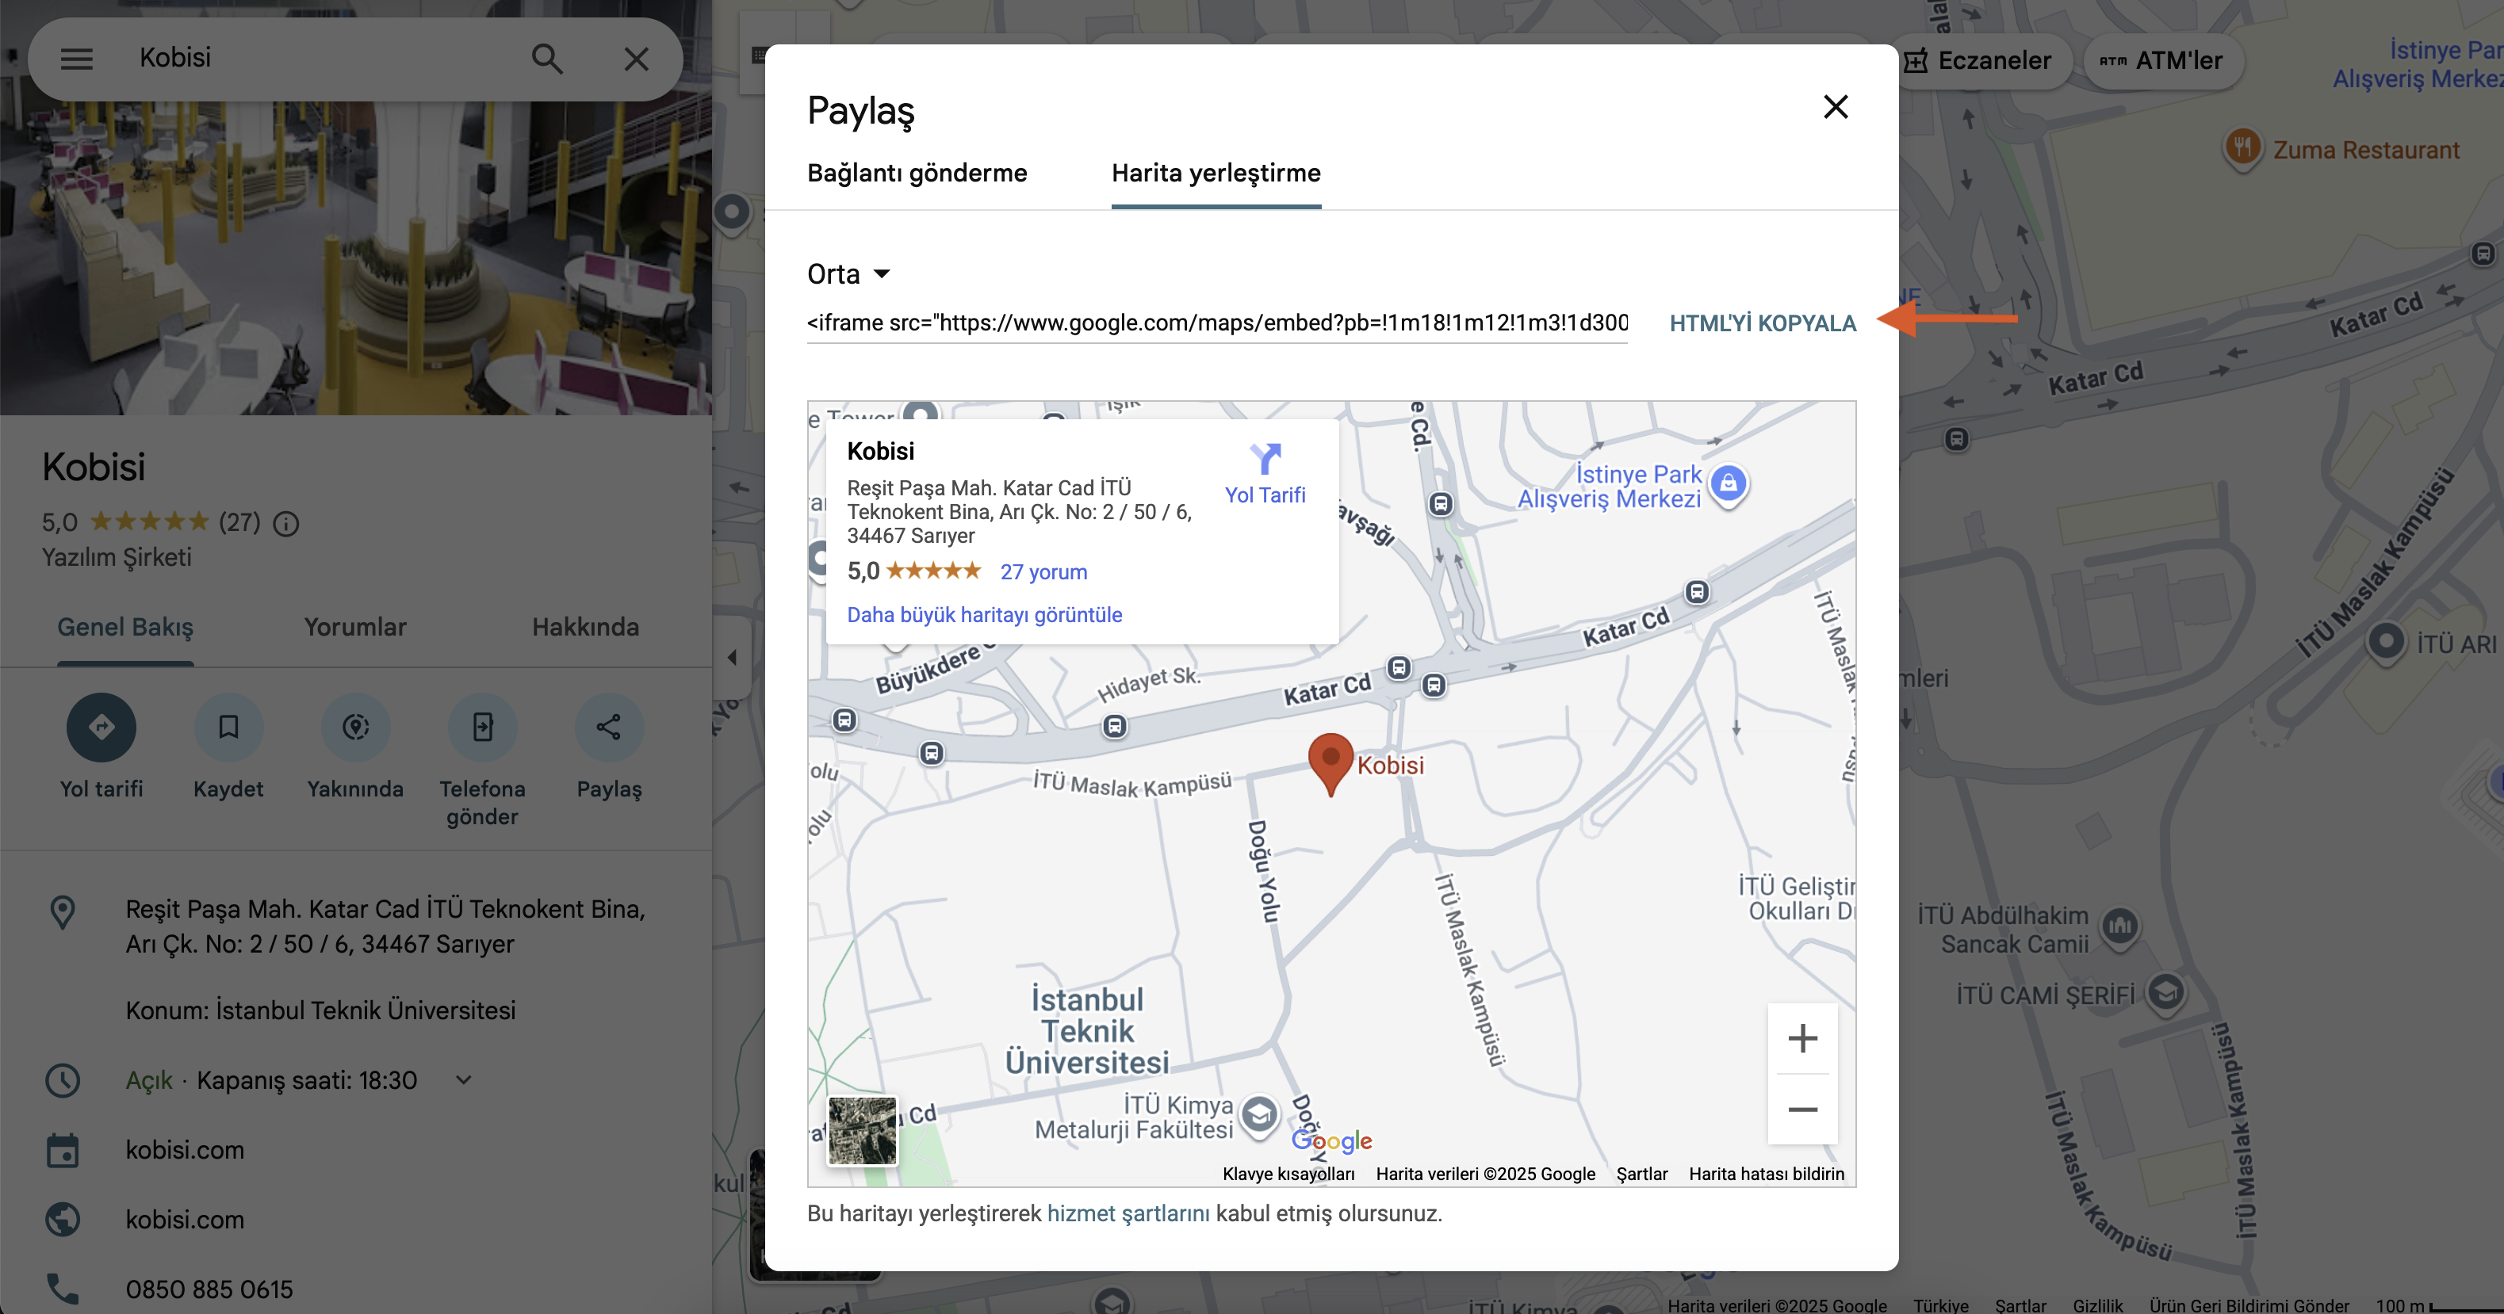Click the rating info circle icon
Screen dimensions: 2504x1314
(285, 525)
